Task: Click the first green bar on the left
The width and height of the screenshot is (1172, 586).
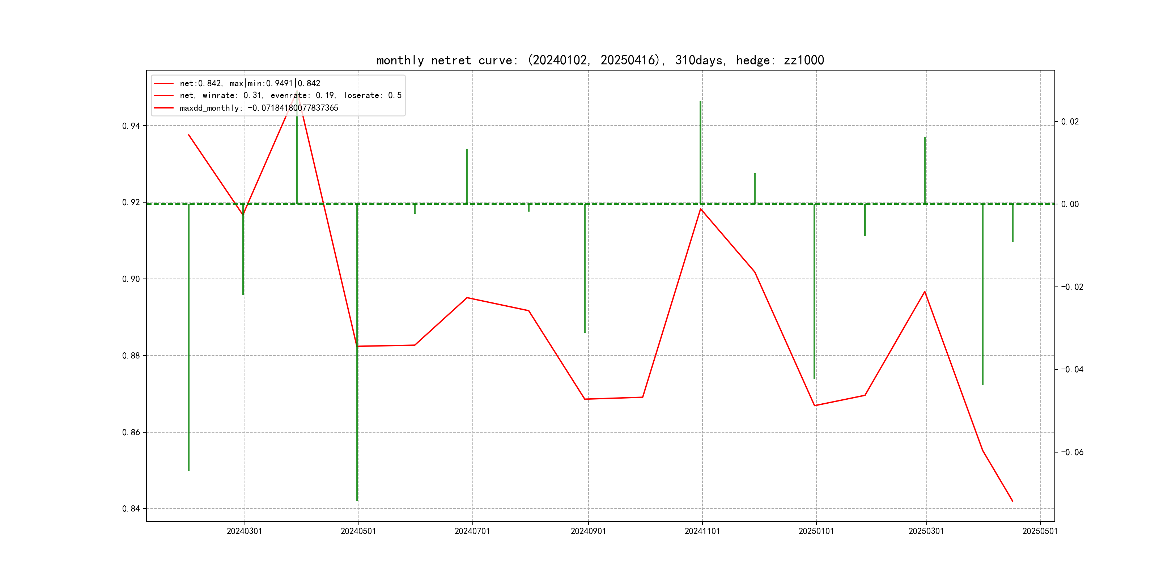Action: (189, 337)
